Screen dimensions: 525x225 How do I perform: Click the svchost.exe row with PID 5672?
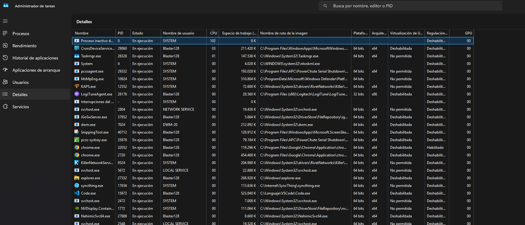[273, 170]
